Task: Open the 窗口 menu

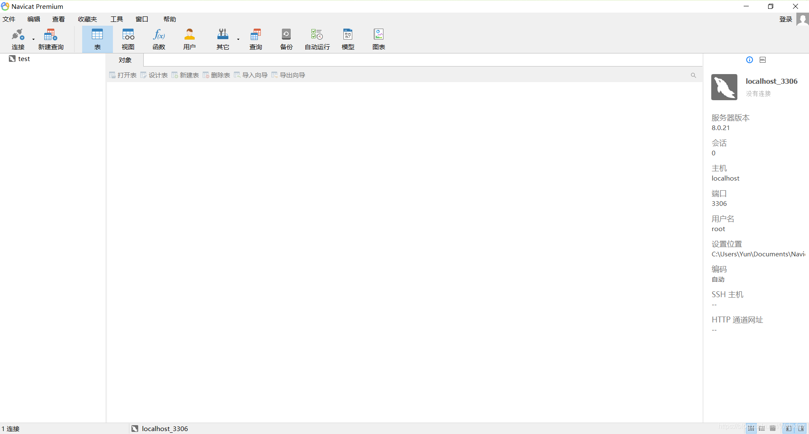Action: pyautogui.click(x=142, y=19)
